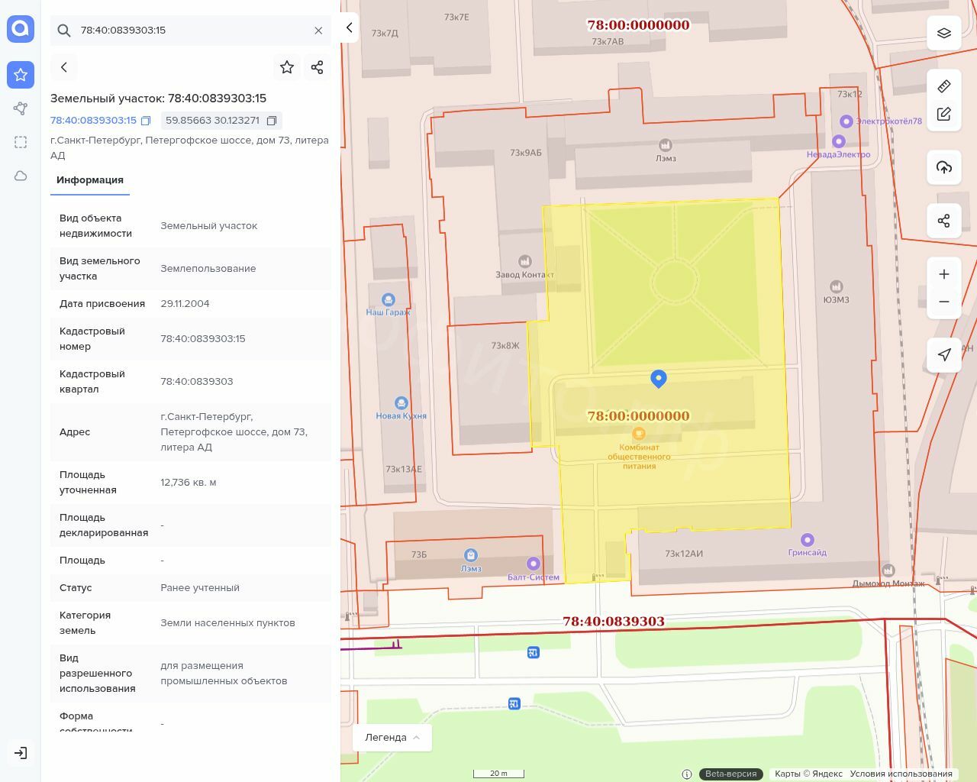Collapse the left information panel
This screenshot has height=782, width=977.
(349, 27)
